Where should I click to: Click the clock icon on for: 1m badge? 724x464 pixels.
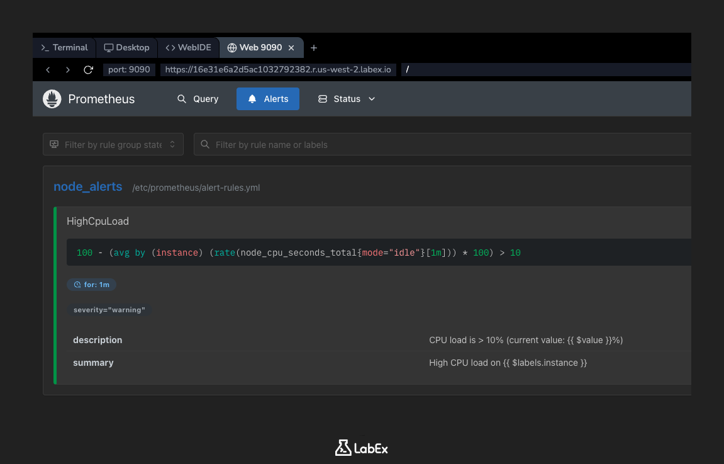click(x=76, y=285)
